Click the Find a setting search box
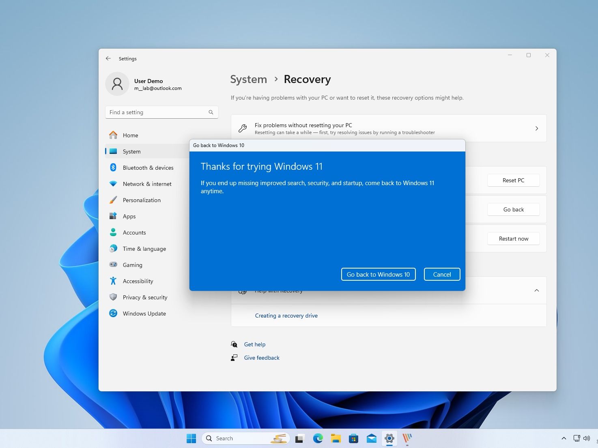 click(158, 112)
